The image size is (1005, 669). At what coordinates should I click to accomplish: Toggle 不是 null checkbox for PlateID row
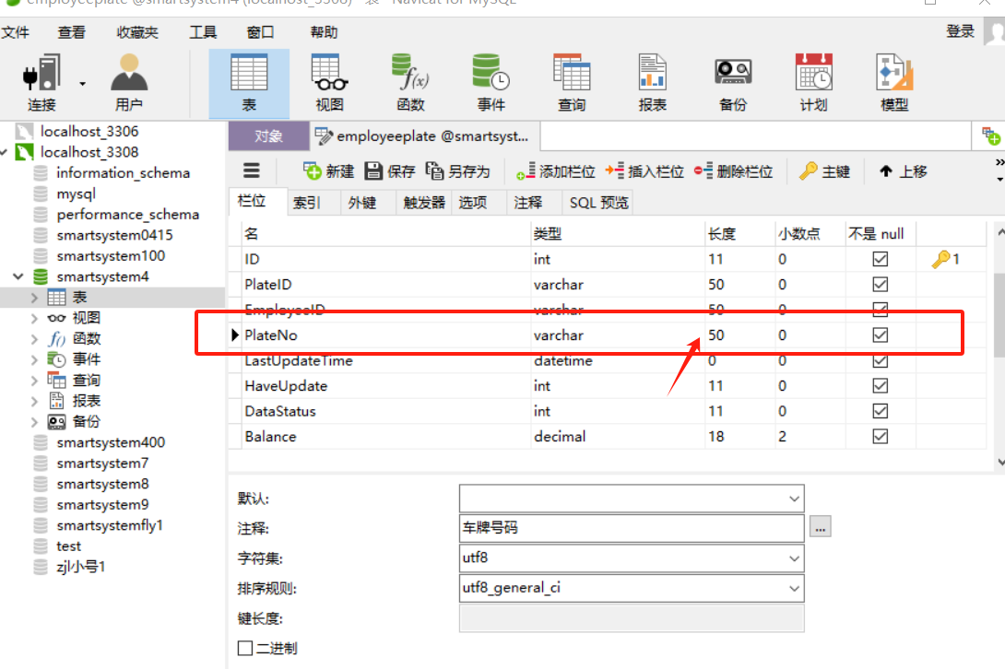coord(880,284)
